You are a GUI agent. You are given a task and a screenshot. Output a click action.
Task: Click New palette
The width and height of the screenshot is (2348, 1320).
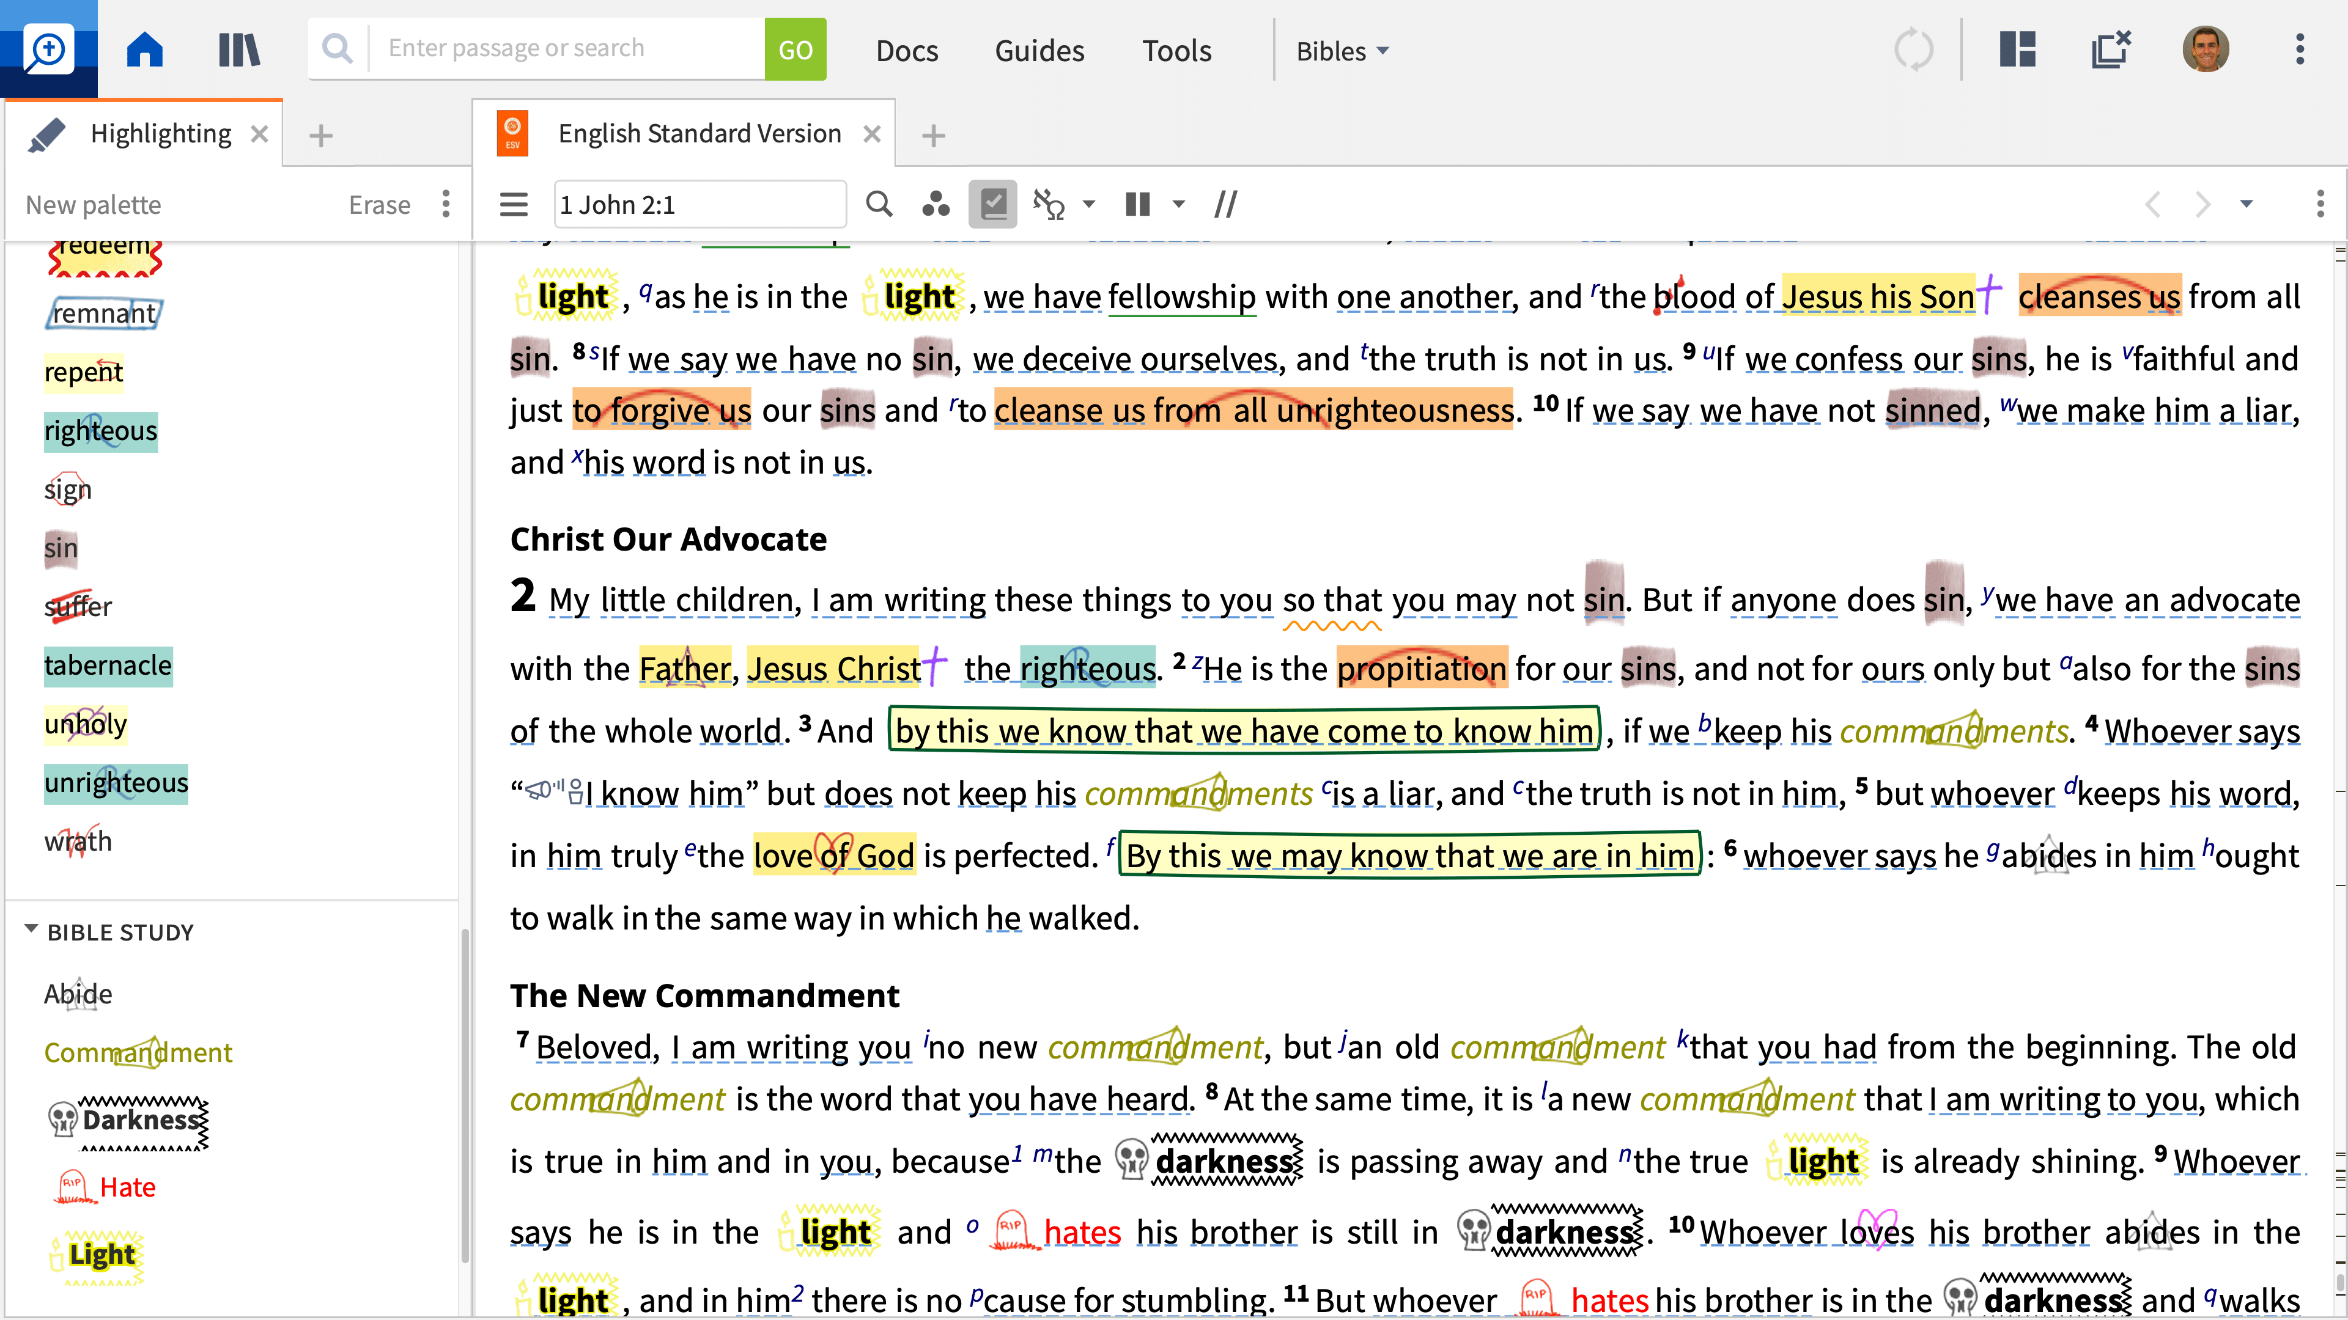(x=93, y=205)
